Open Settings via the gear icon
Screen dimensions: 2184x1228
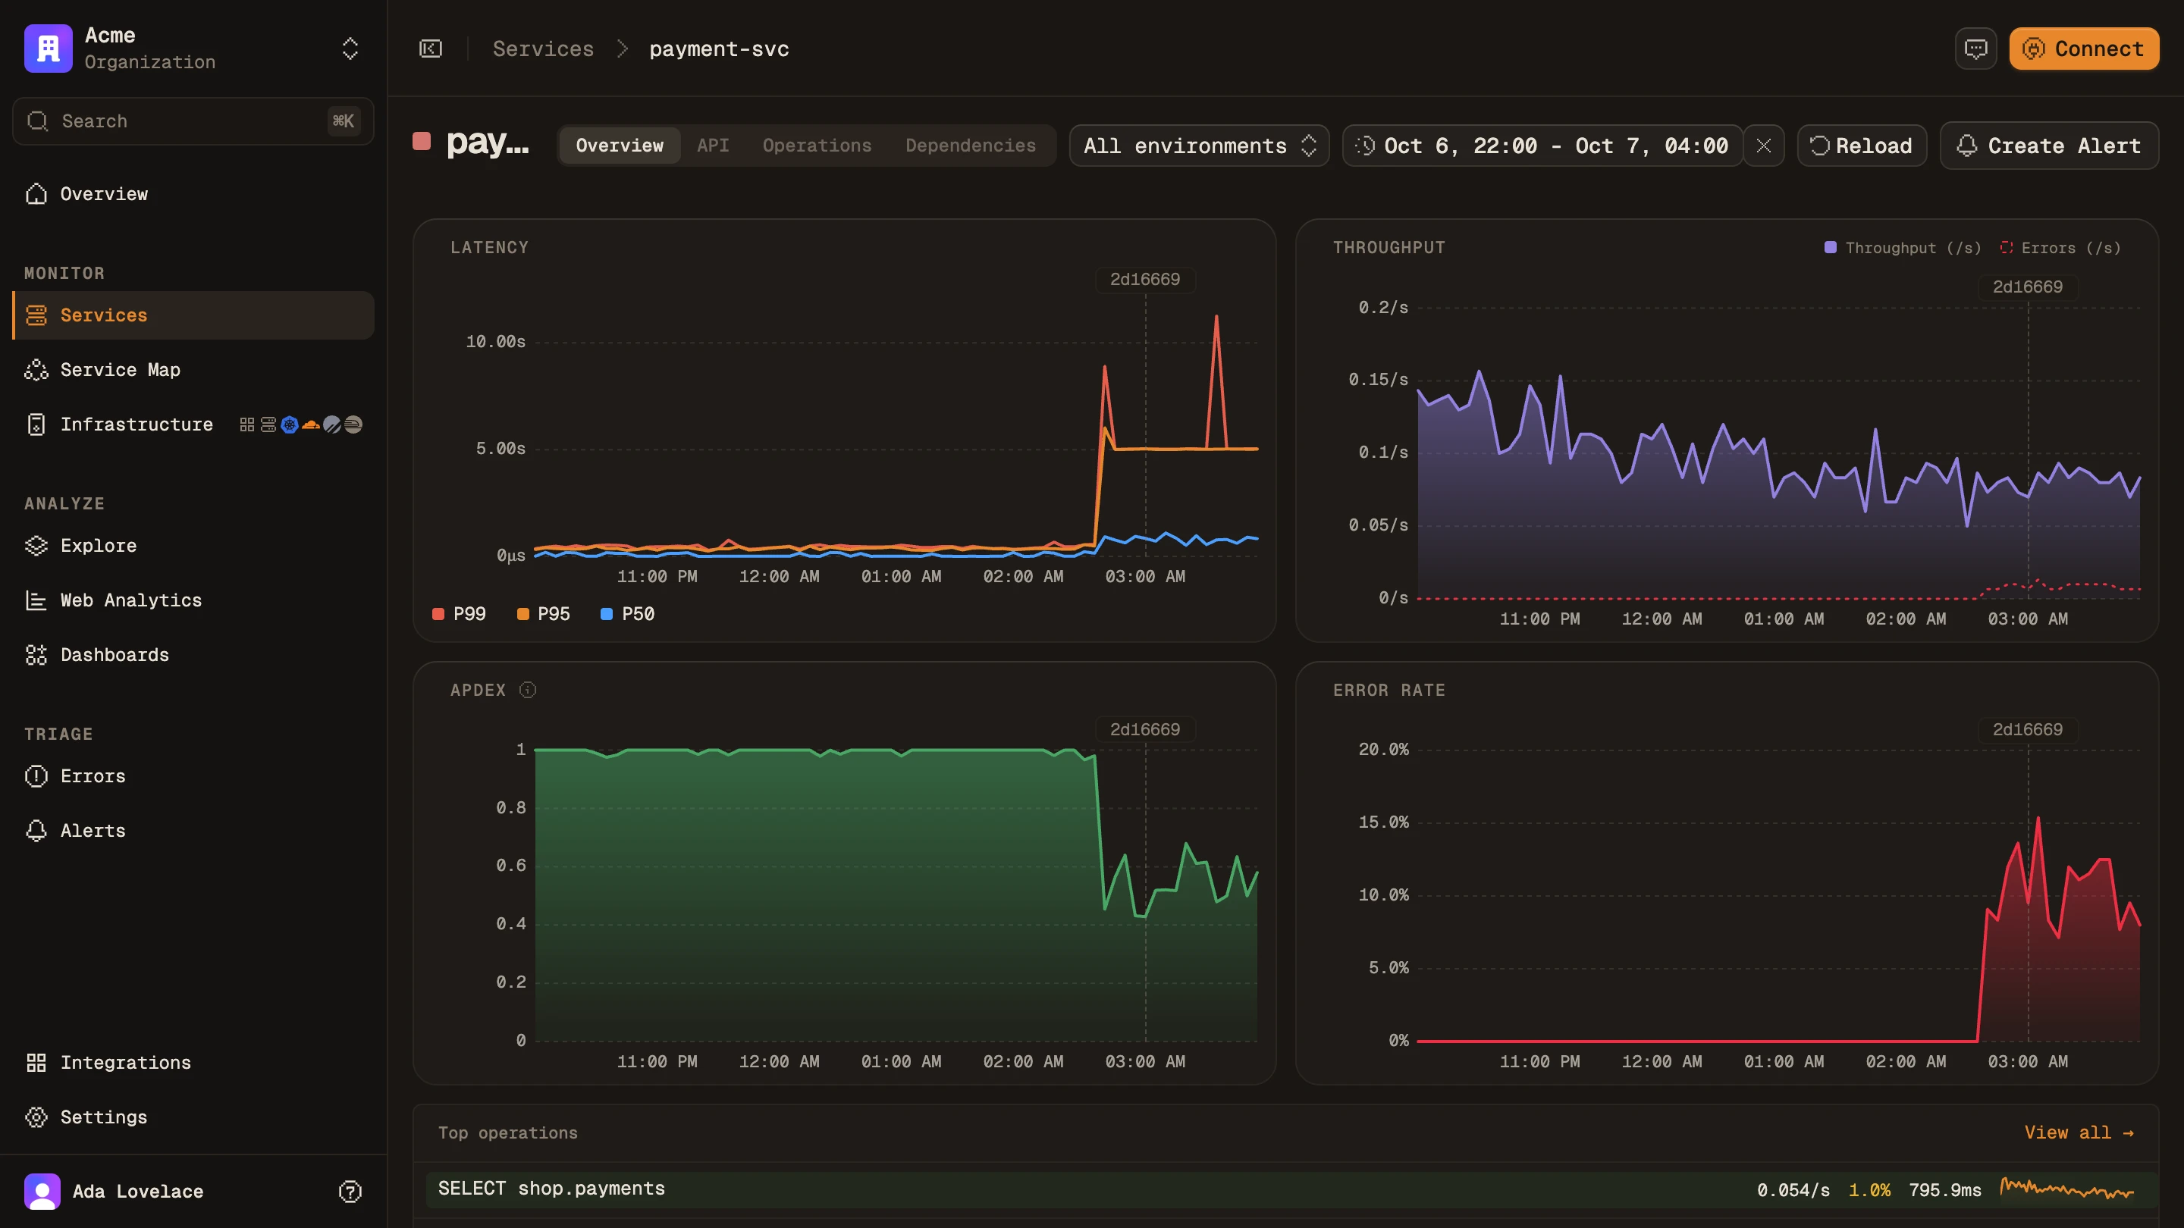pyautogui.click(x=36, y=1117)
